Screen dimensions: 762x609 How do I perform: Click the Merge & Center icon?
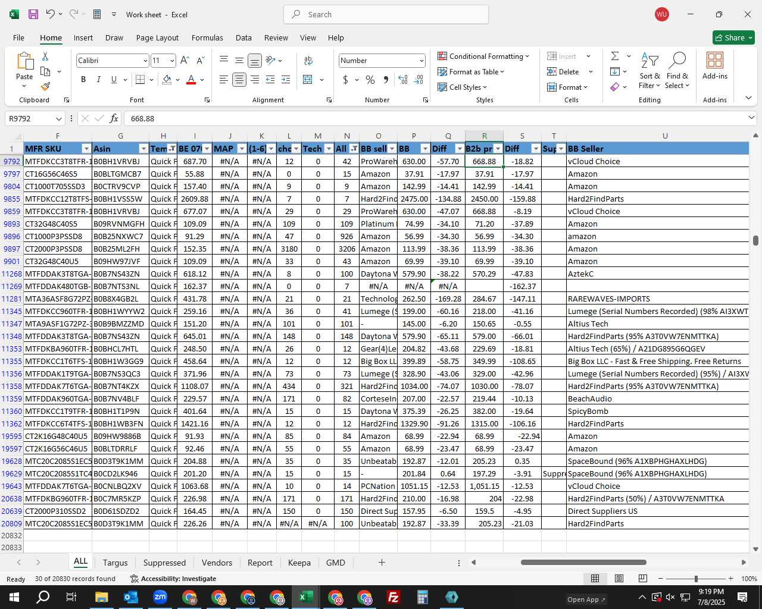click(x=308, y=79)
